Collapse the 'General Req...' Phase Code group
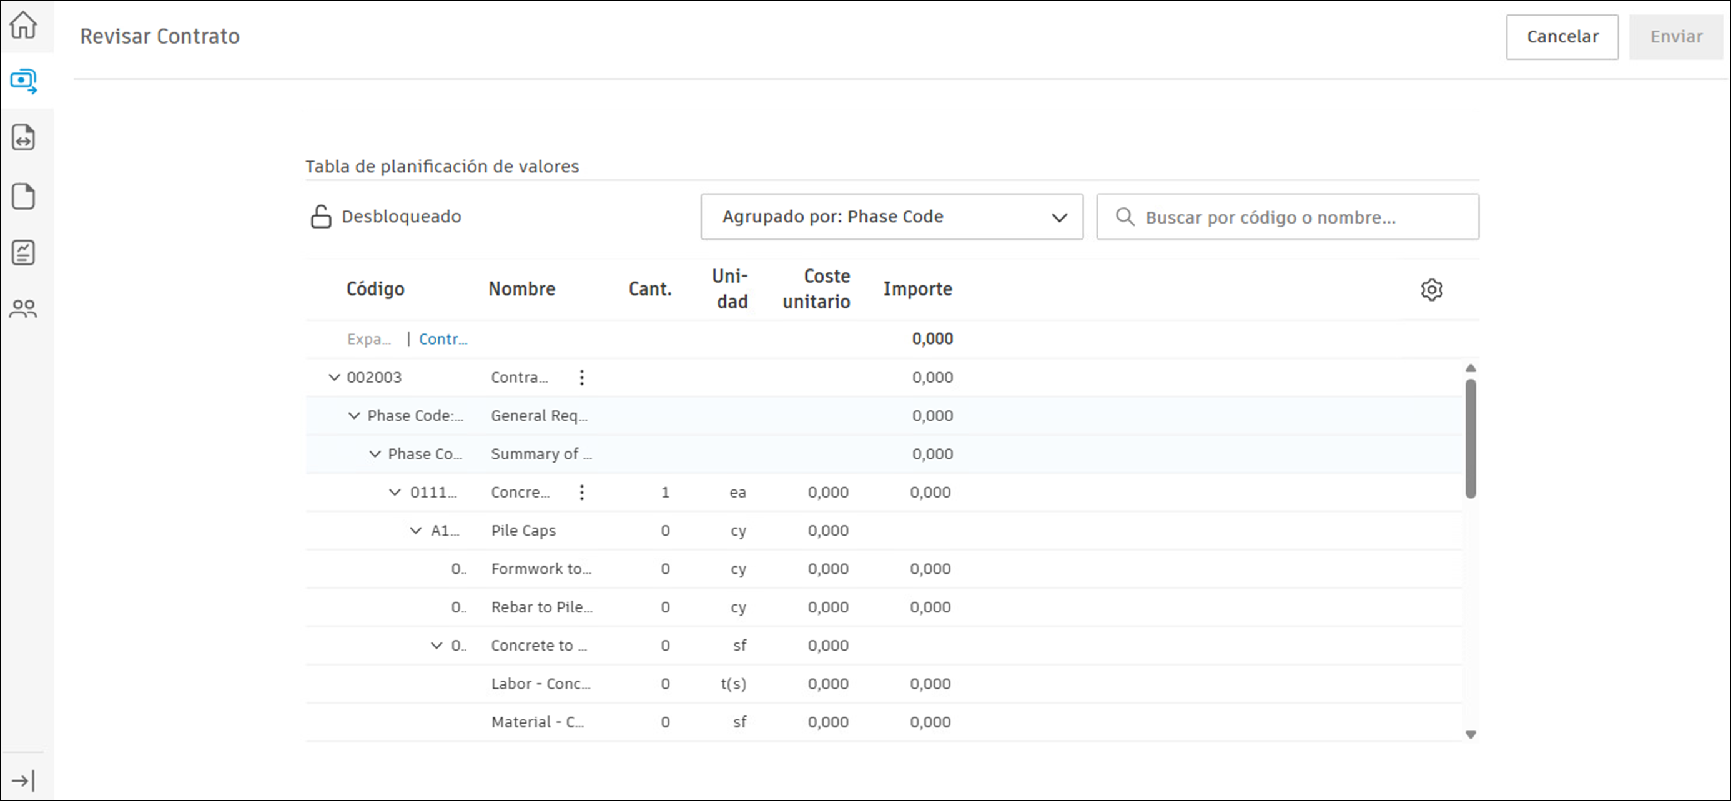Screen dimensions: 1731x801 [354, 416]
